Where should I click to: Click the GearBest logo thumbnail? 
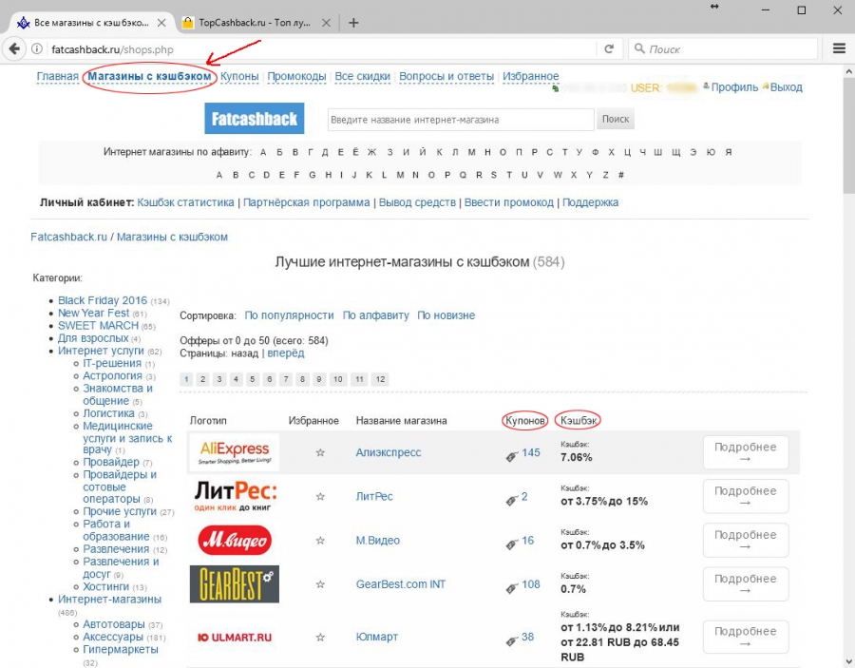click(x=235, y=584)
